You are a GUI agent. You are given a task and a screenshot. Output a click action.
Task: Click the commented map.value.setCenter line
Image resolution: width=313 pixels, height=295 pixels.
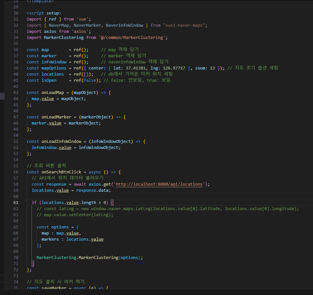[75, 215]
